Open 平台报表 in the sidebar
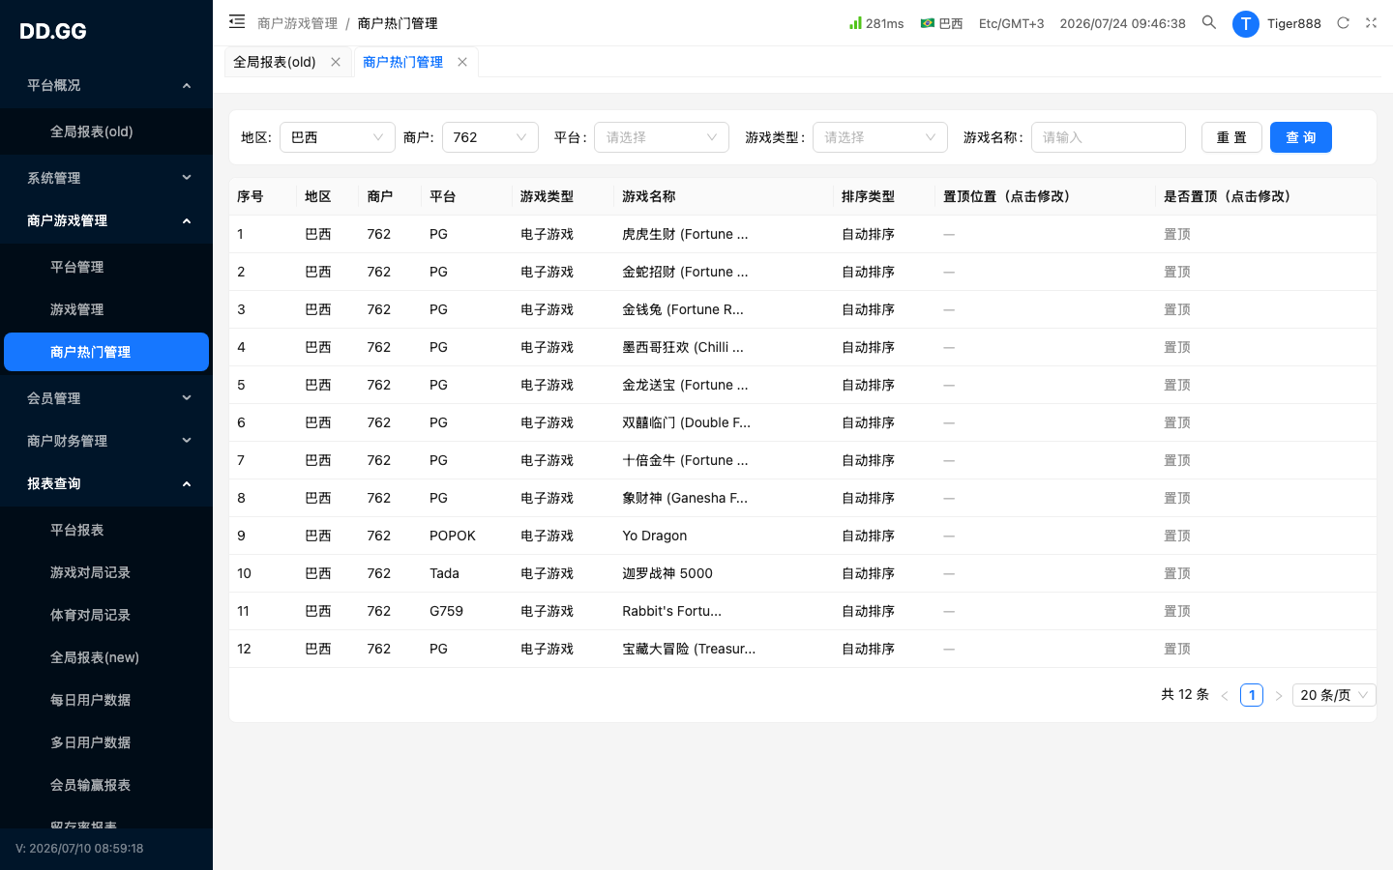The image size is (1393, 870). click(x=106, y=530)
